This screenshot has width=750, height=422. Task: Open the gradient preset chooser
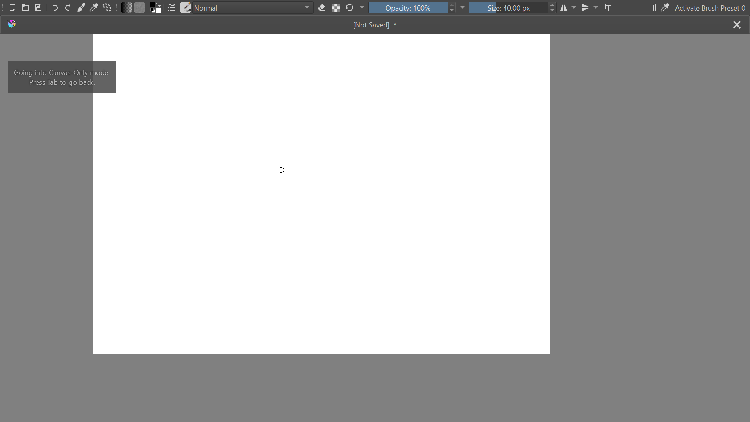coord(127,8)
